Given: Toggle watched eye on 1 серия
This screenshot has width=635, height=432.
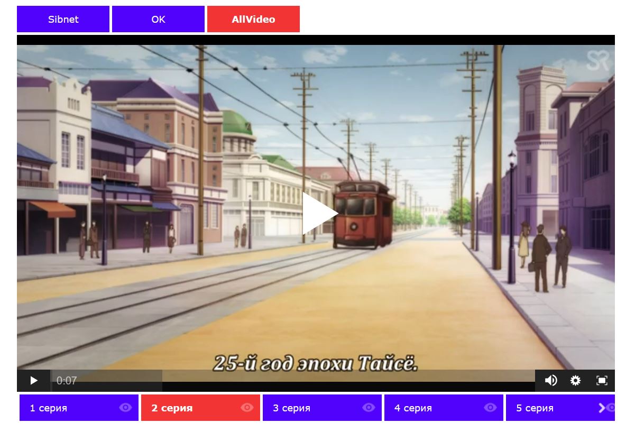Looking at the screenshot, I should 125,407.
